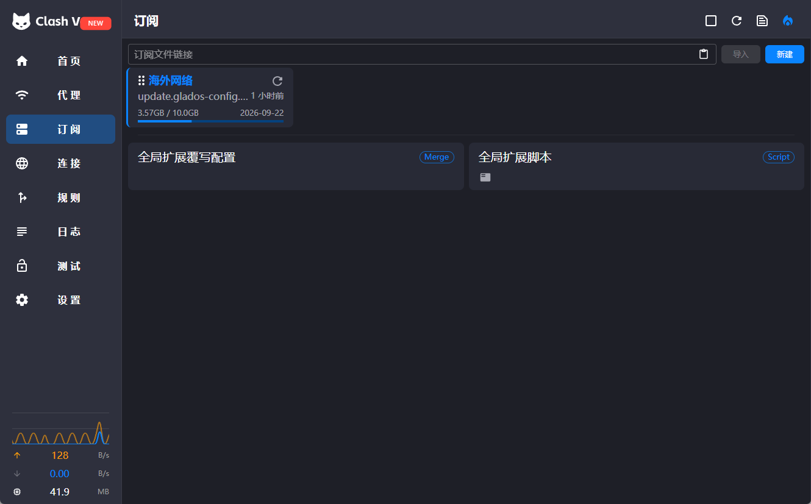Click the header refresh-all icon
Viewport: 811px width, 504px height.
[x=737, y=21]
